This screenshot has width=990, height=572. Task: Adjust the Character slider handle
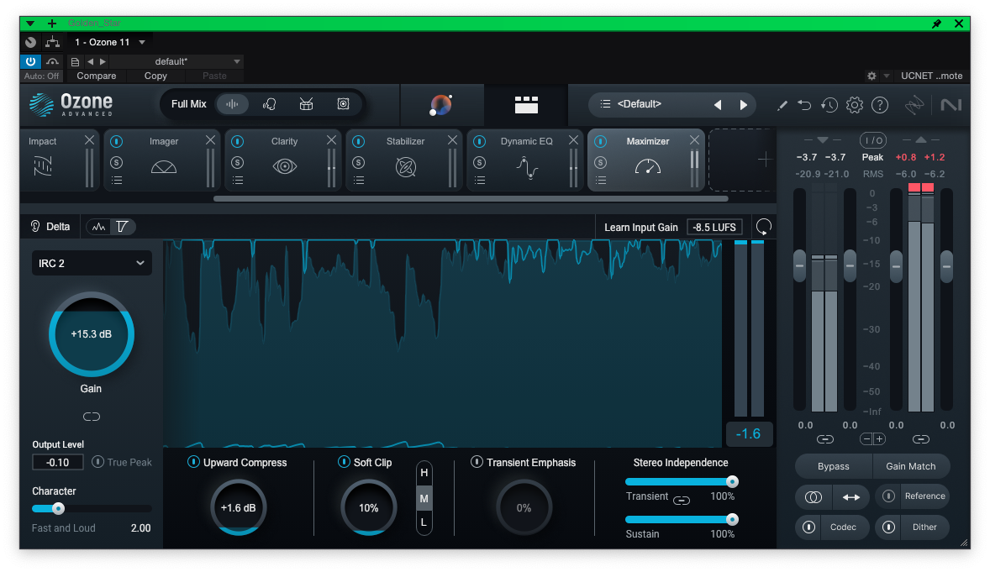point(58,508)
